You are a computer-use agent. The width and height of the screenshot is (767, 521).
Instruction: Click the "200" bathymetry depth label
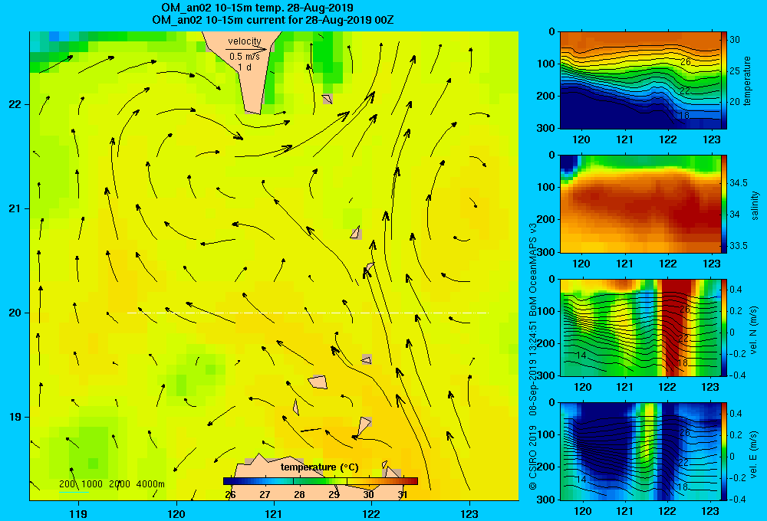point(67,484)
